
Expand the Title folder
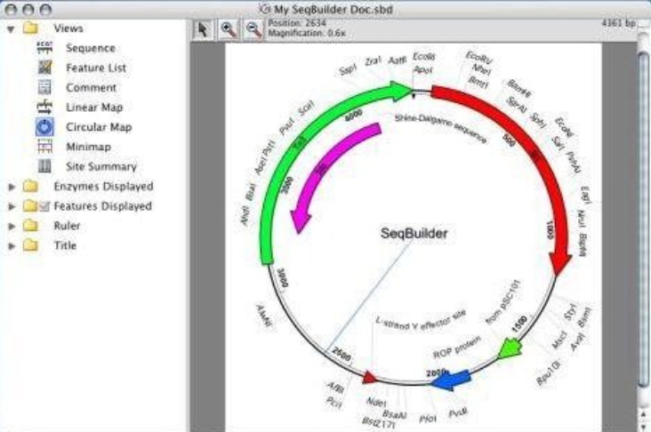(x=12, y=245)
